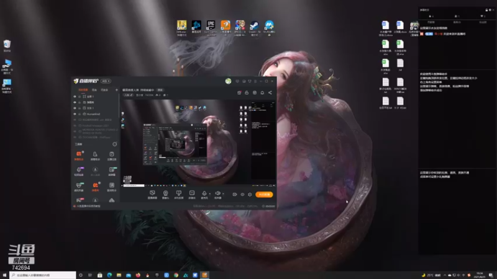This screenshot has height=279, width=497.
Task: Click the live preview canvas thumbnail
Action: (x=199, y=143)
